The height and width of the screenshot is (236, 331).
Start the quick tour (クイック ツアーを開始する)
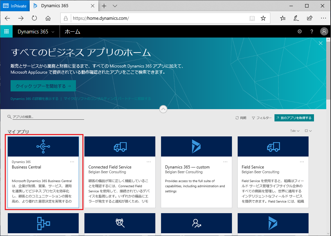point(43,86)
